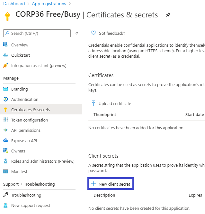Click the pin icon beside page title

click(x=168, y=15)
